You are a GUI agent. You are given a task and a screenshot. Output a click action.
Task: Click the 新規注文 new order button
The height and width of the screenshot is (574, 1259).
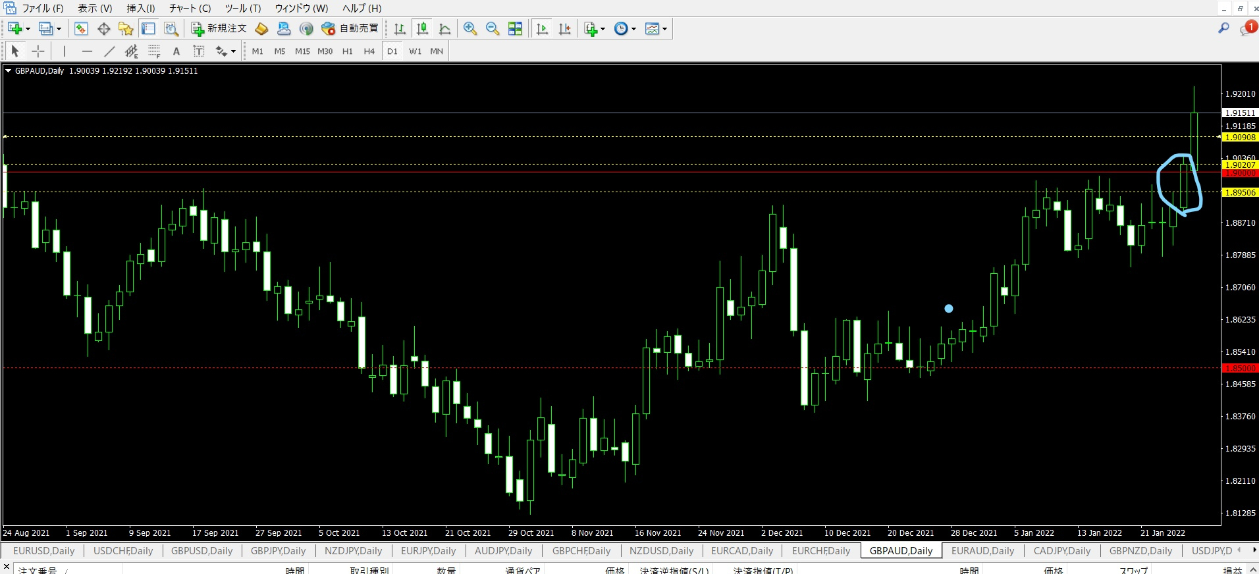tap(219, 28)
